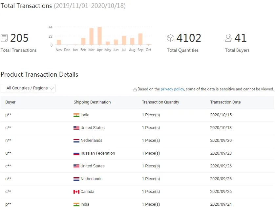Click Netherlands flag in 2020/09/30 row
Image resolution: width=275 pixels, height=208 pixels.
tap(76, 141)
